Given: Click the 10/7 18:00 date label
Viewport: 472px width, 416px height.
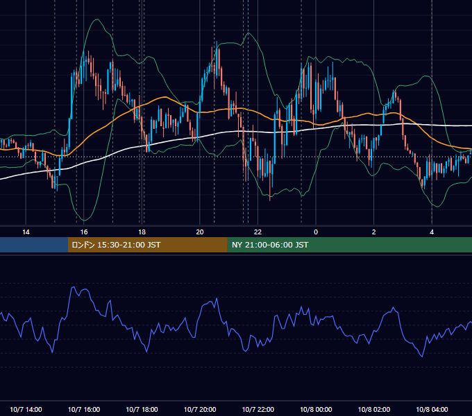Looking at the screenshot, I should [142, 409].
